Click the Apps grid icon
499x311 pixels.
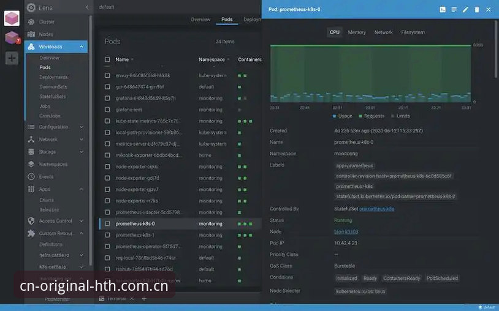click(x=31, y=189)
